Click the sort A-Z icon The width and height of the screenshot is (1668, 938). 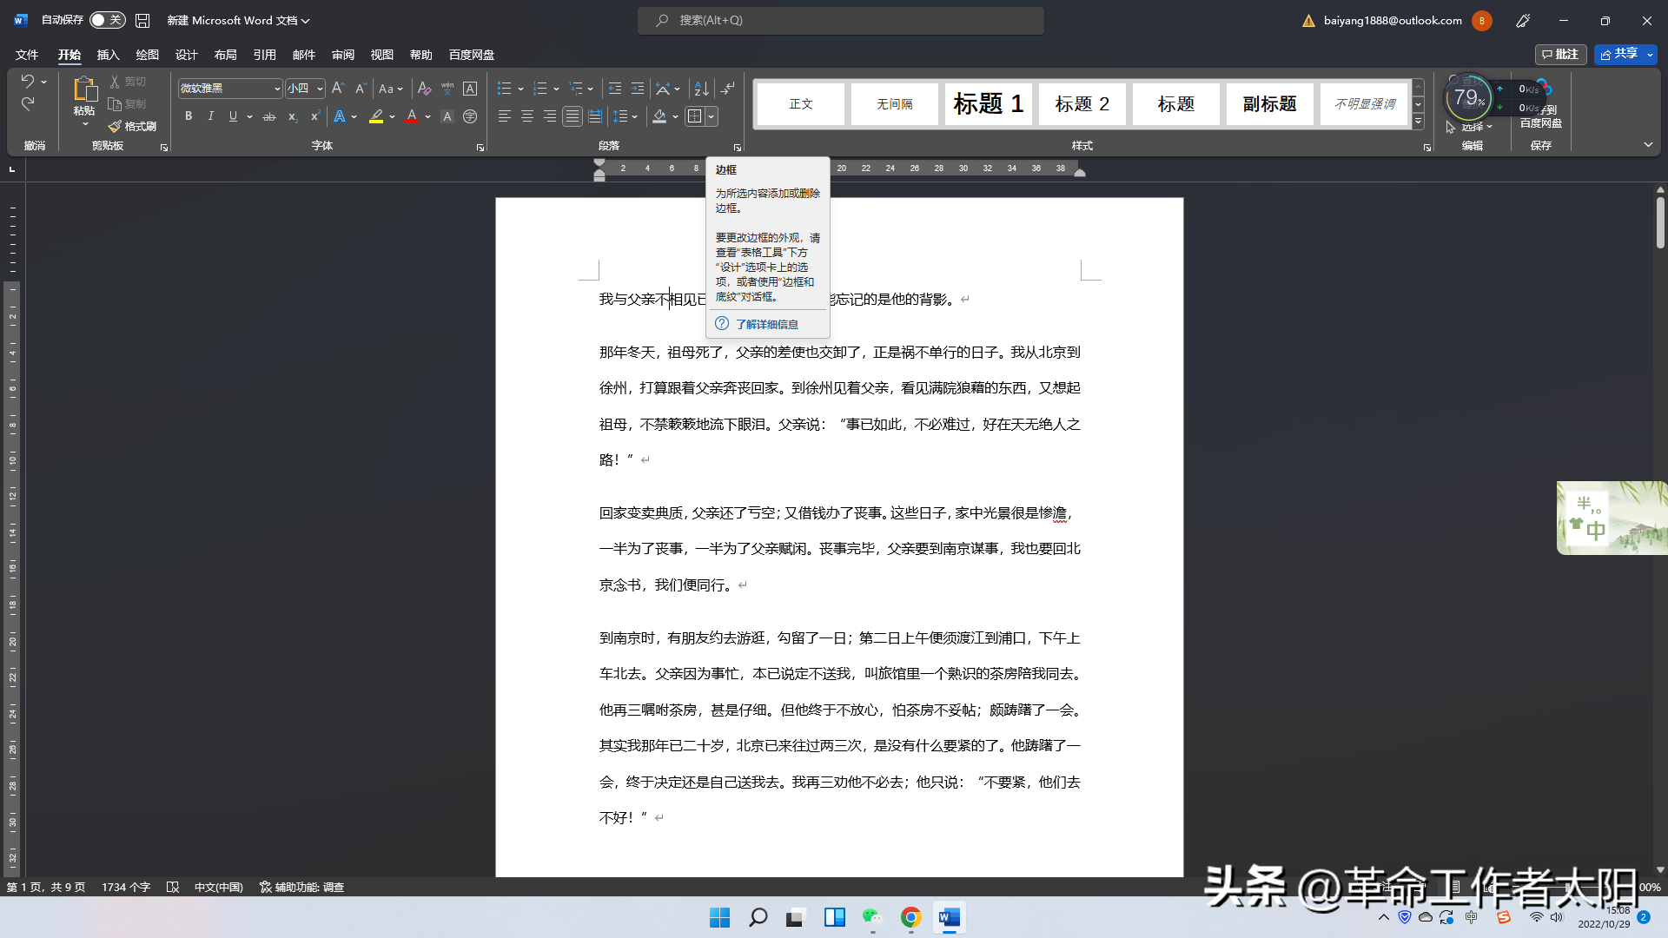tap(701, 89)
